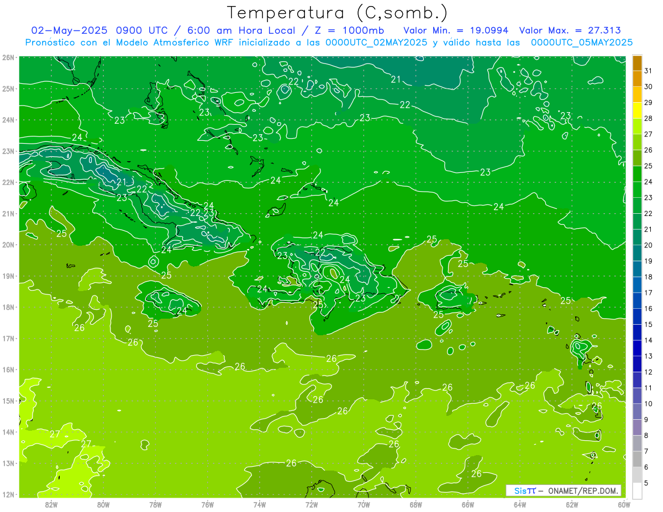The height and width of the screenshot is (512, 663).
Task: Click the 80W longitude axis label
Action: pyautogui.click(x=103, y=504)
